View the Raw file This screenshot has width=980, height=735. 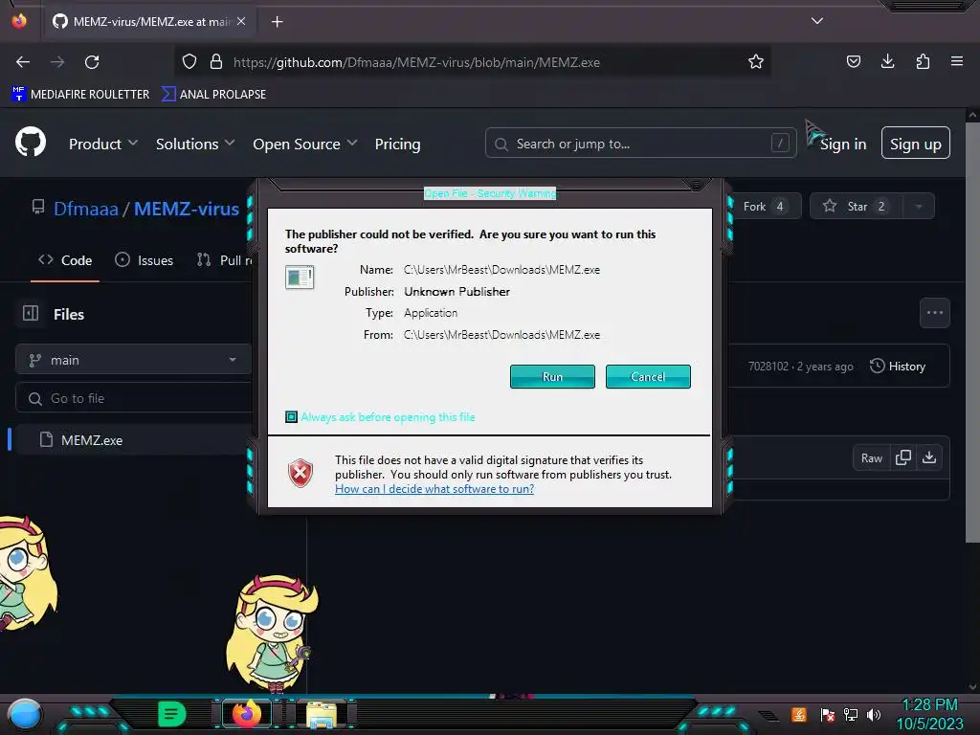[871, 458]
